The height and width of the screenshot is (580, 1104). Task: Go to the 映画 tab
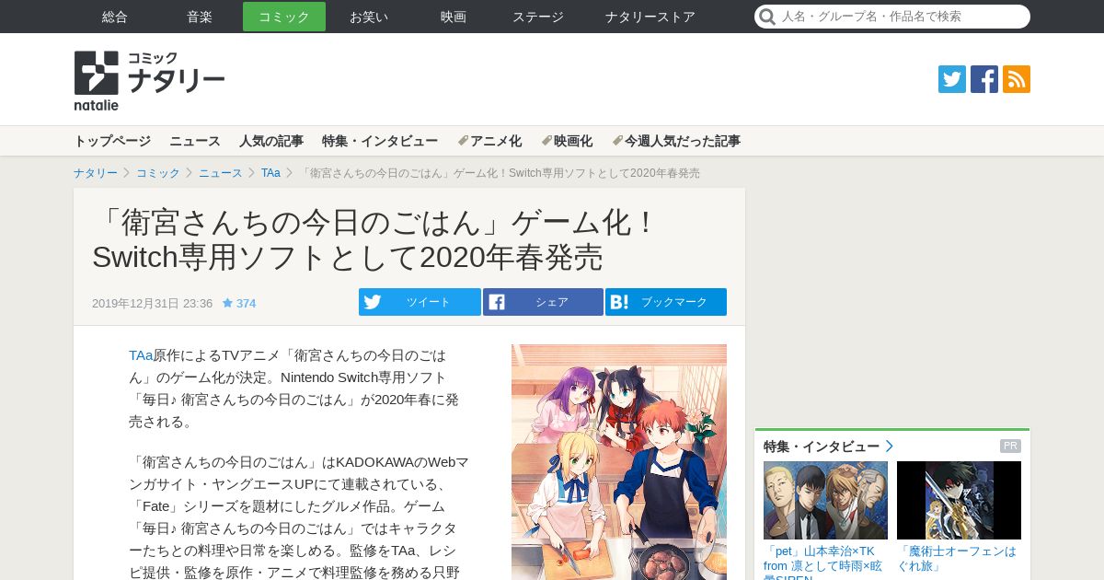454,17
